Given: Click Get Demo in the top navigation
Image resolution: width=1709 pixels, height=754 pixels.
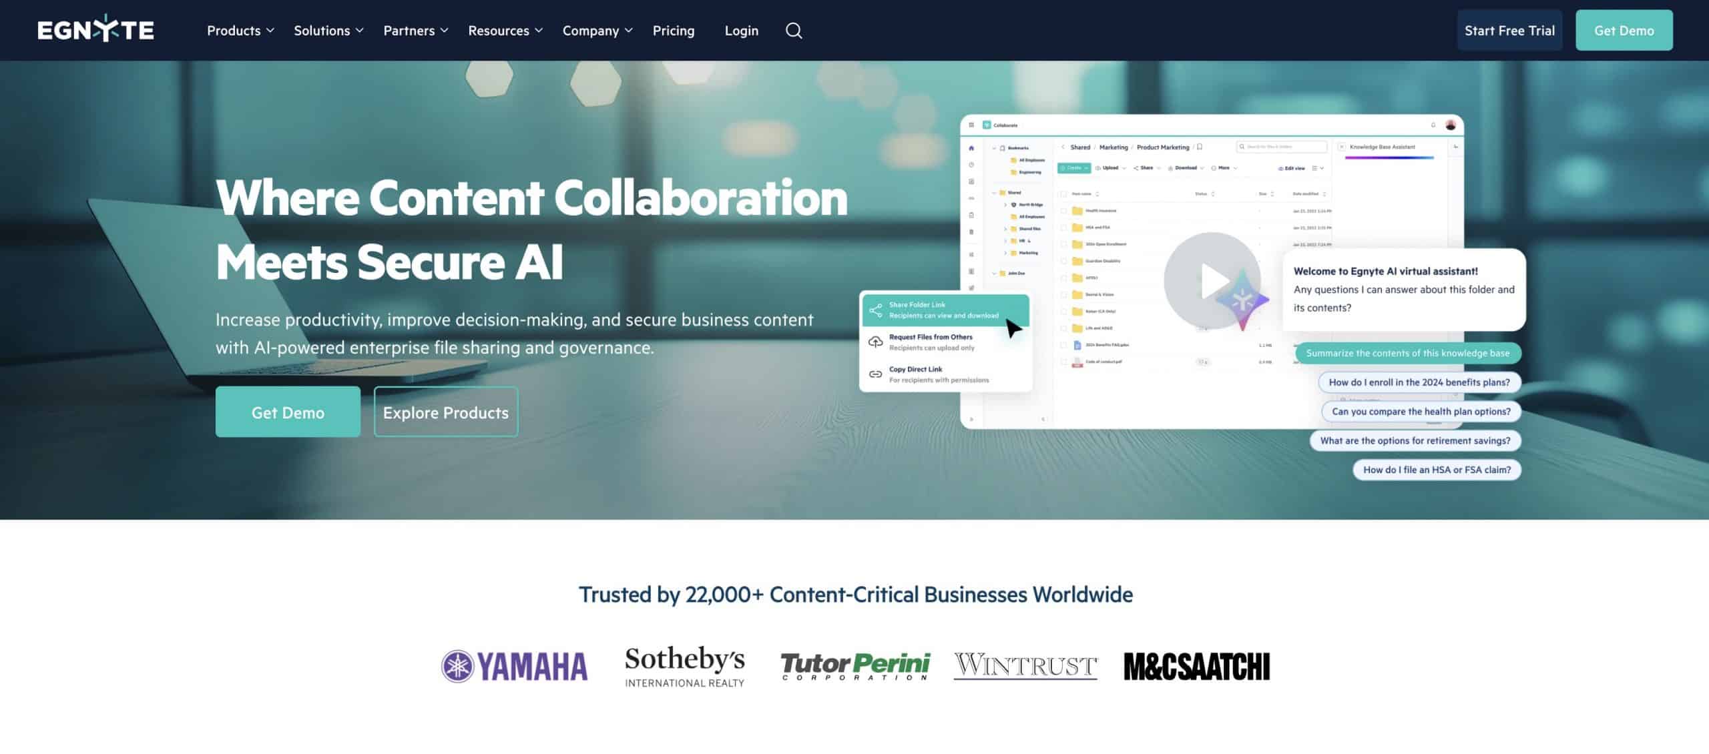Looking at the screenshot, I should 1624,31.
